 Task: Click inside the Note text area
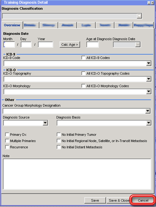77,174
